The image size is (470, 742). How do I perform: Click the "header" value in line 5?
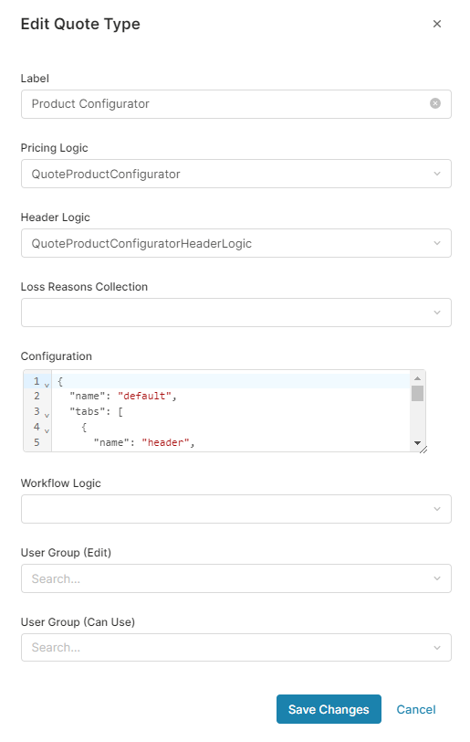tap(165, 442)
